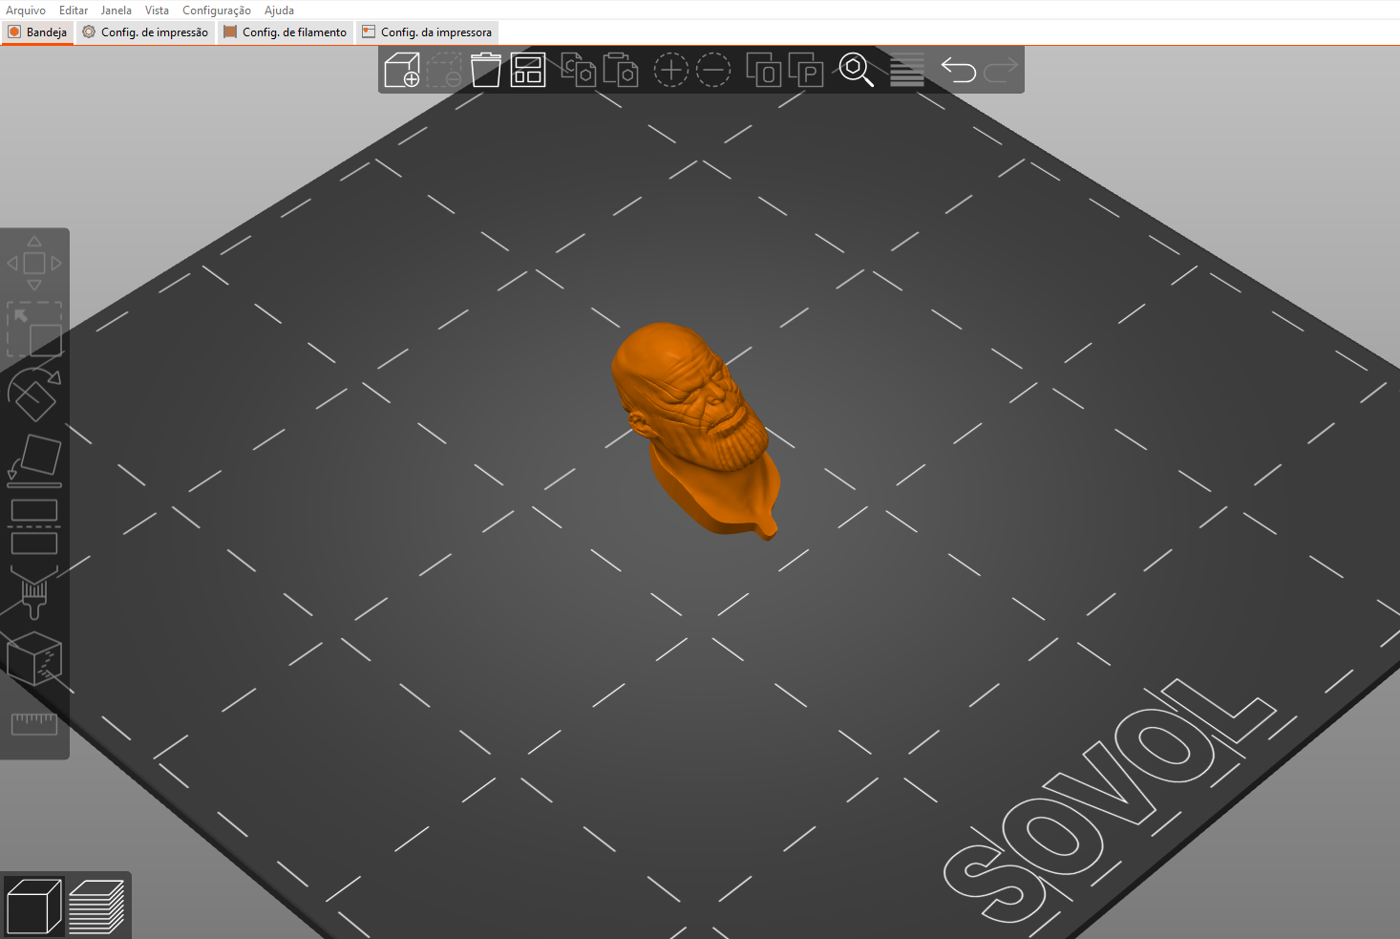Select the Scale tool in left sidebar
The image size is (1400, 939).
pos(34,330)
